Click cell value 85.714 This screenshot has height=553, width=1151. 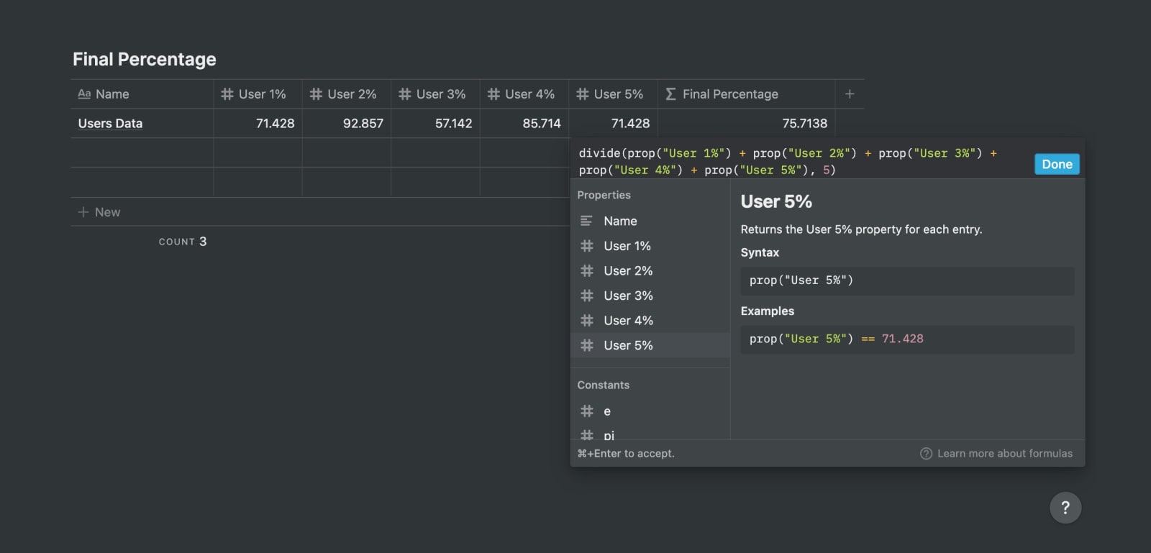tap(524, 124)
